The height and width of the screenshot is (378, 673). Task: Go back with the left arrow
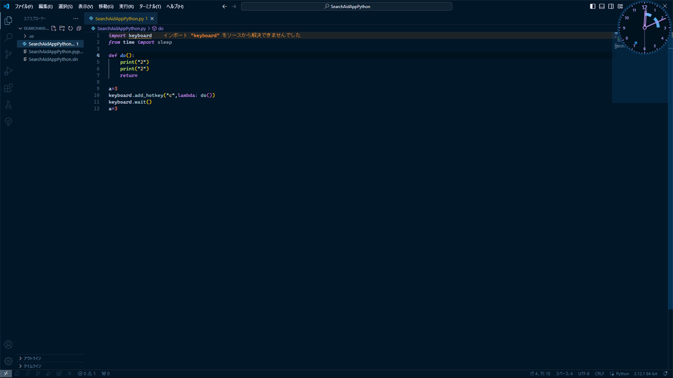pos(224,6)
